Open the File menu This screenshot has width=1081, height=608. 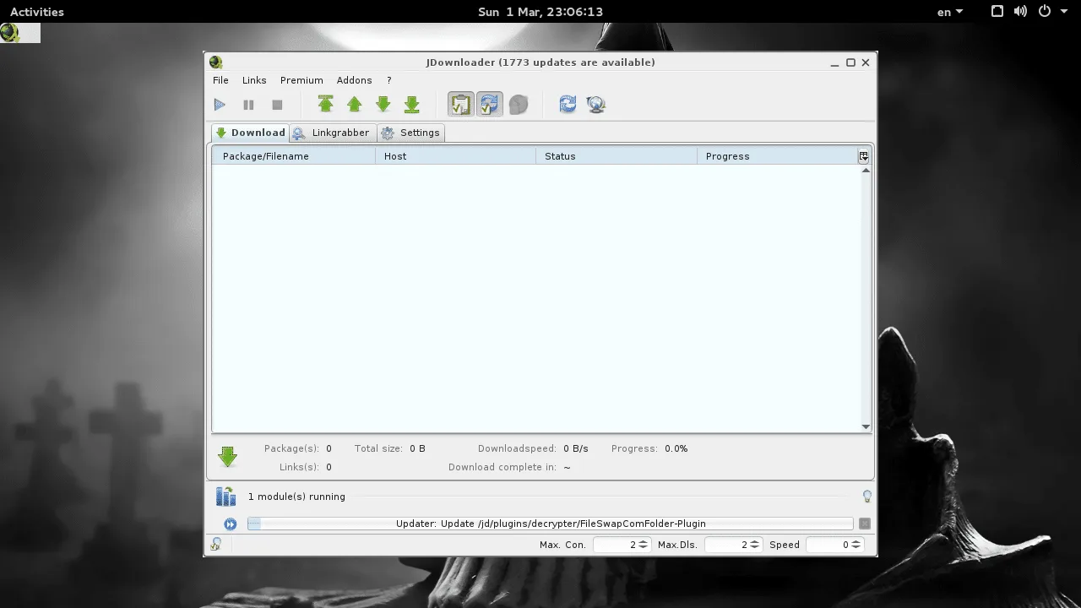click(220, 80)
